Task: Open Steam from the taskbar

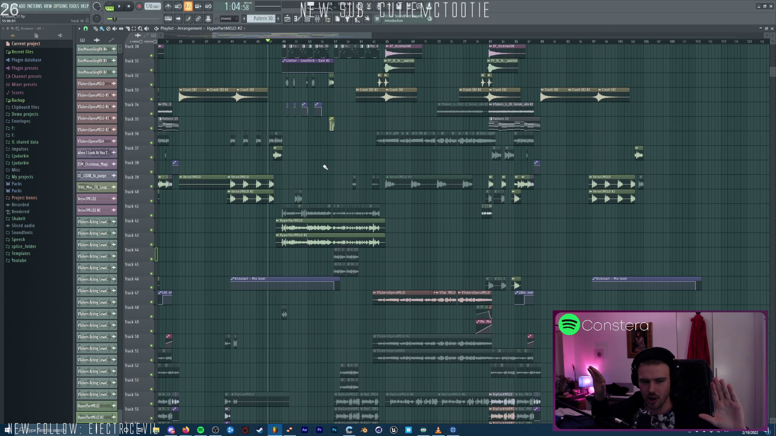Action: [260, 430]
